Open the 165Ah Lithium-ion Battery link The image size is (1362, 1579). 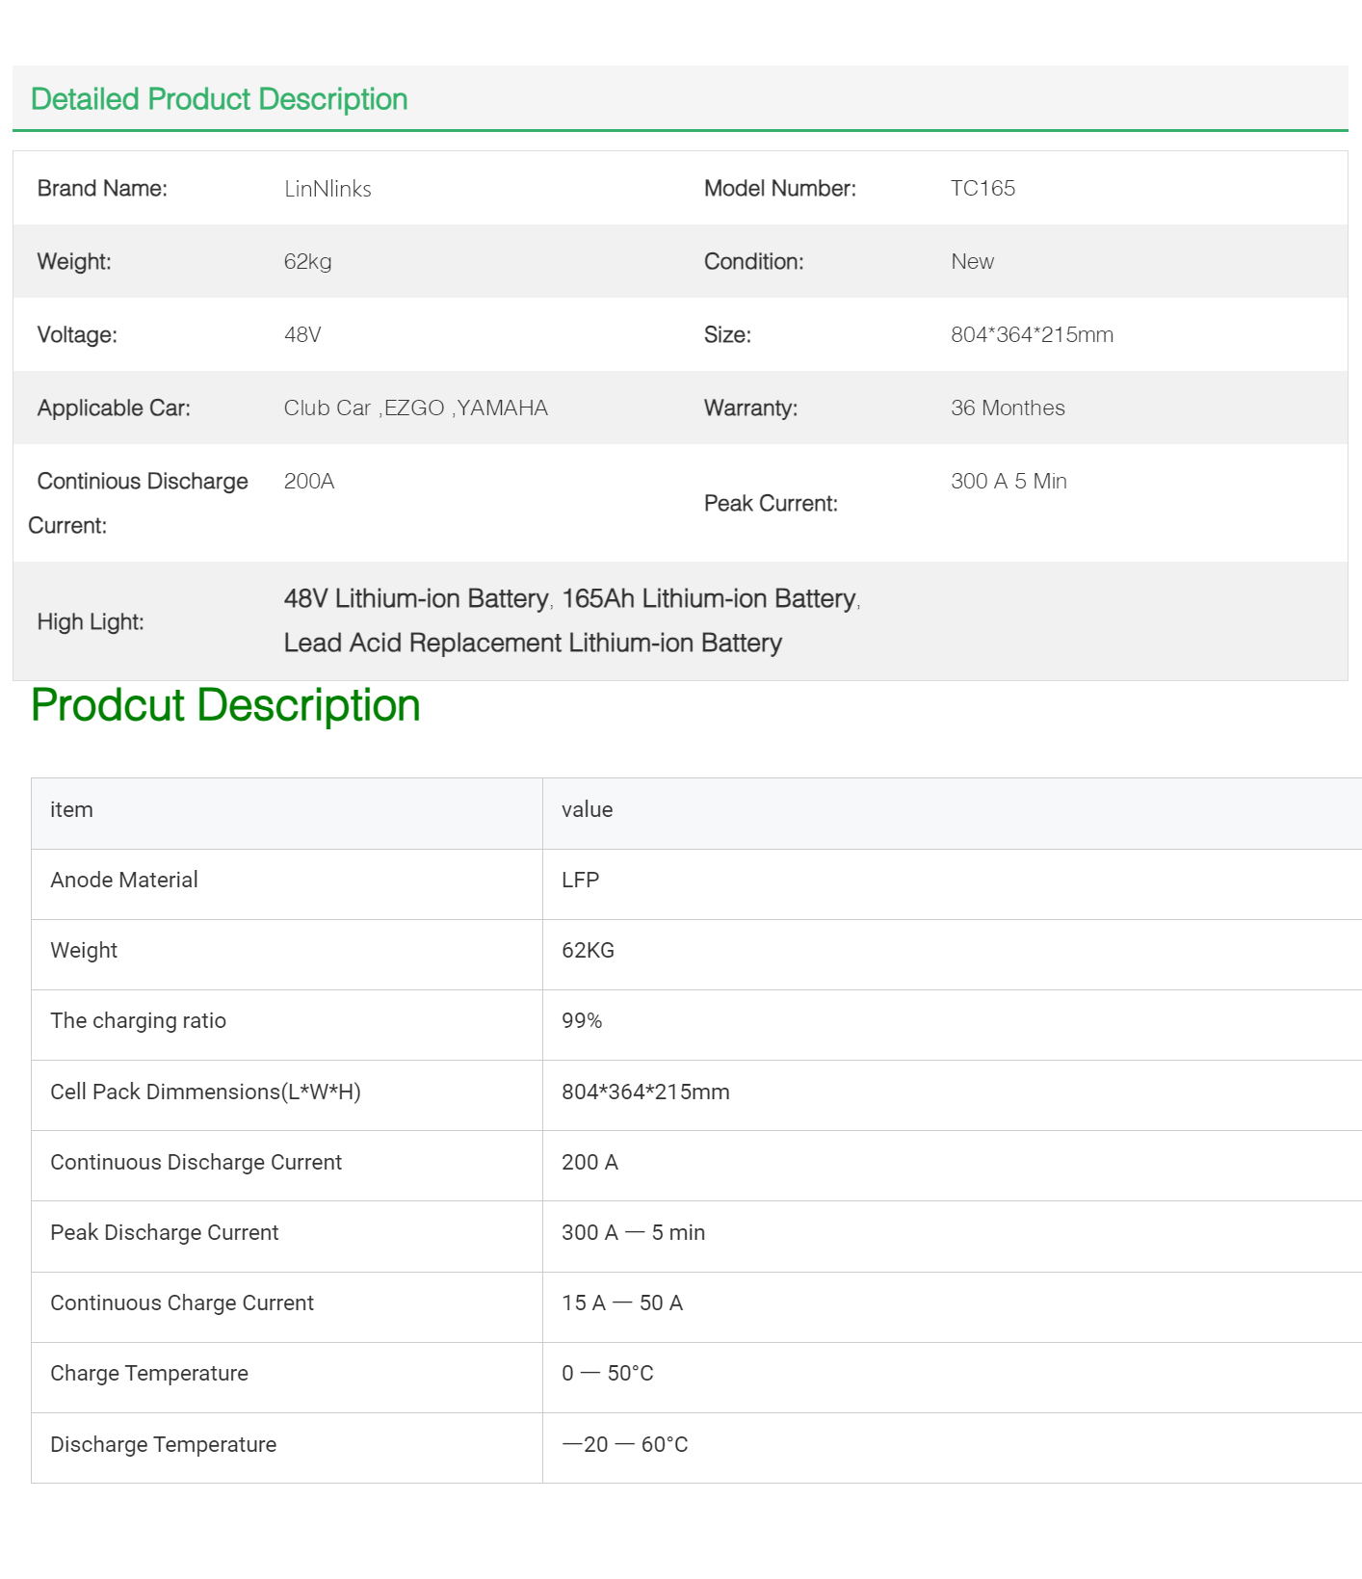[x=708, y=599]
